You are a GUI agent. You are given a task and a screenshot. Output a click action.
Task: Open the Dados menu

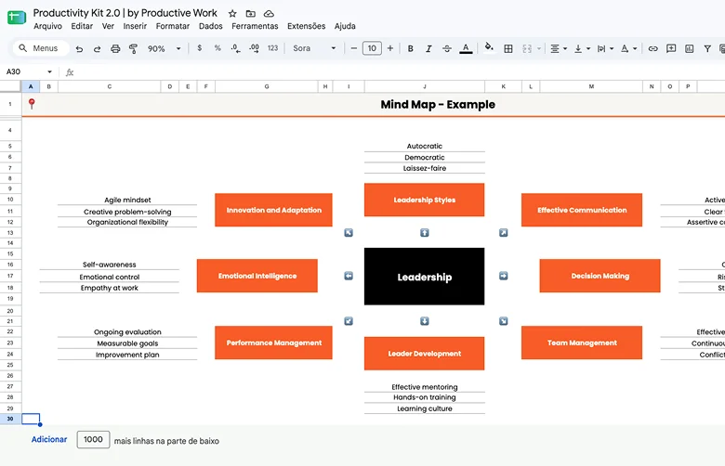point(210,26)
